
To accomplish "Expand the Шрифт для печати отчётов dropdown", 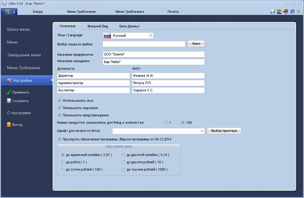I will pyautogui.click(x=202, y=131).
